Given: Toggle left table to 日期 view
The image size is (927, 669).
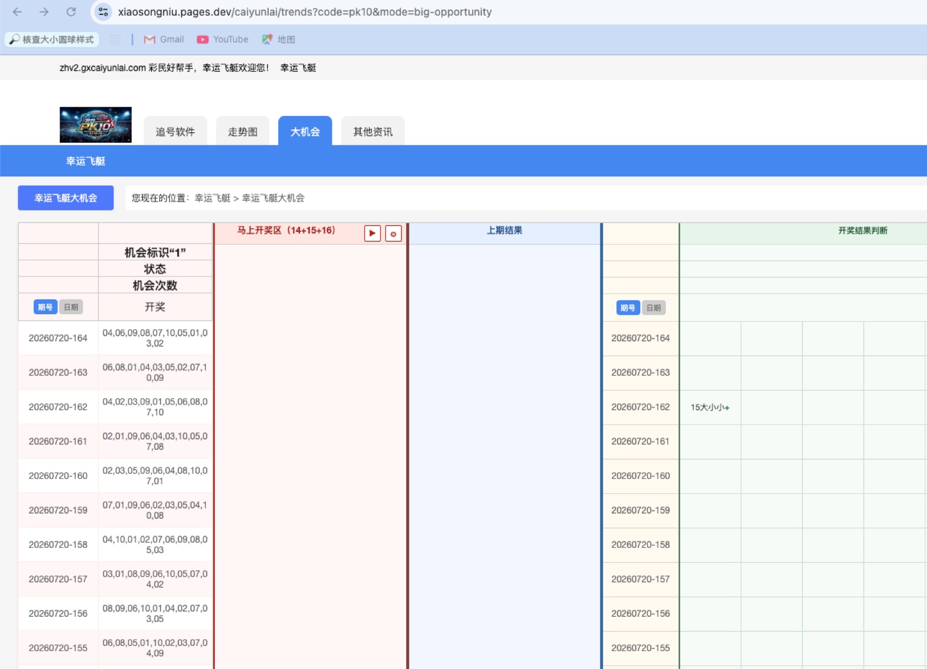Looking at the screenshot, I should [x=71, y=307].
